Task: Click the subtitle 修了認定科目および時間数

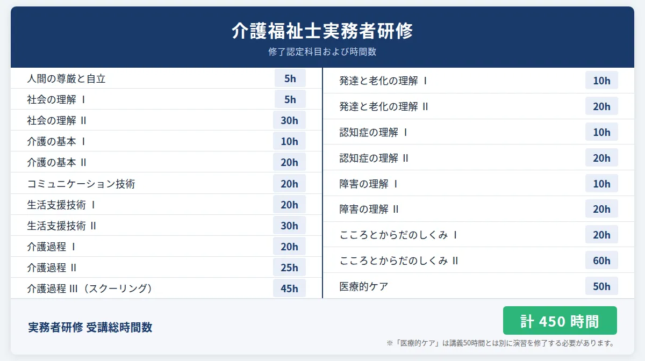Action: point(322,52)
